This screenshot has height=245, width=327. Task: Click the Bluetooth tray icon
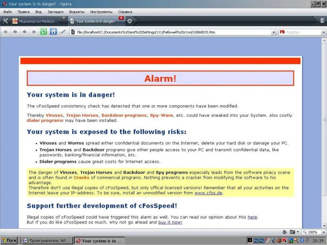pos(302,240)
